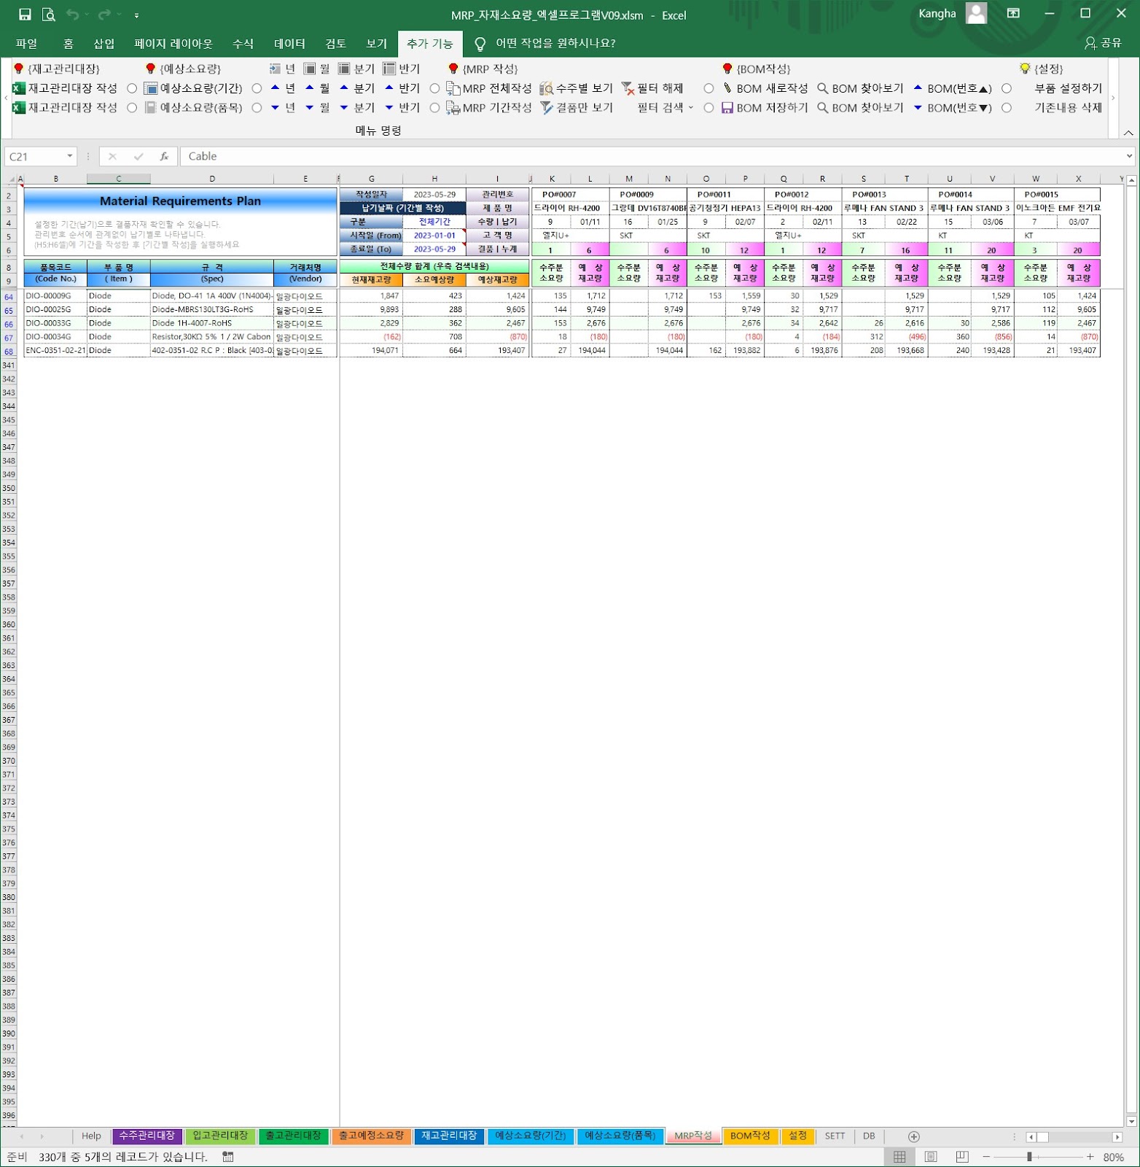This screenshot has height=1167, width=1140.
Task: Select radio circle left of 부품 설정하기
Action: pos(1007,88)
